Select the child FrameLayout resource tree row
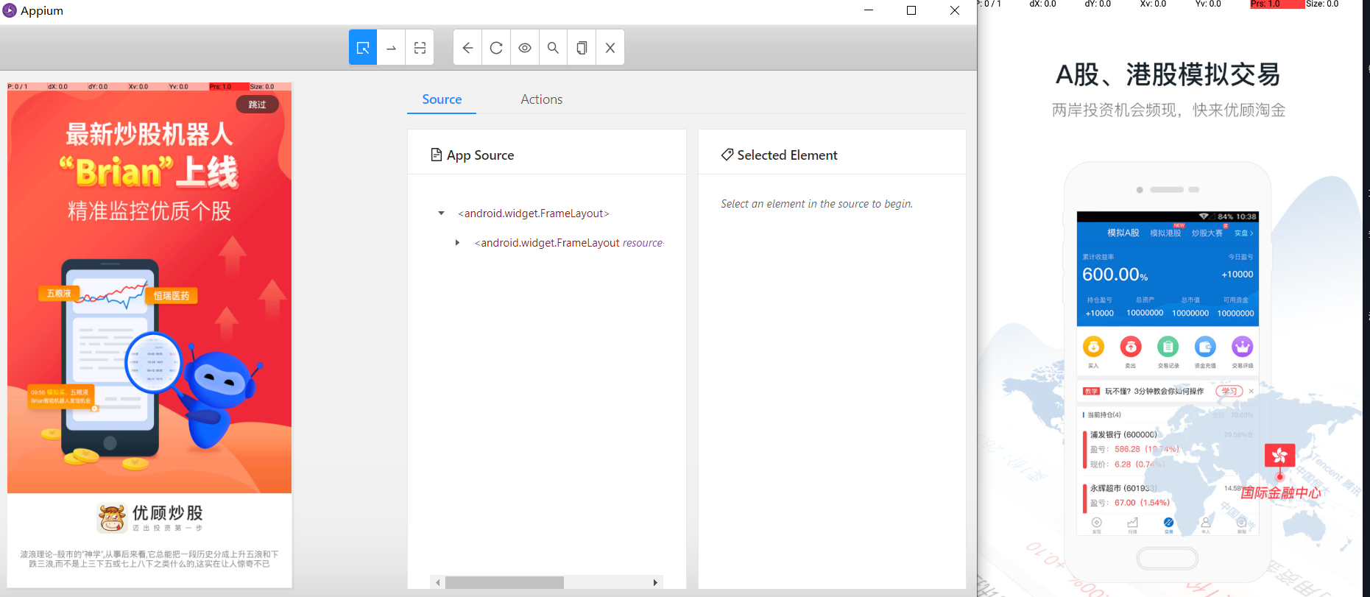1370x597 pixels. [x=569, y=243]
